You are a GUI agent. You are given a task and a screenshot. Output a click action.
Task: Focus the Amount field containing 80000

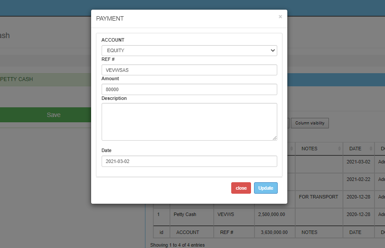[x=189, y=89]
